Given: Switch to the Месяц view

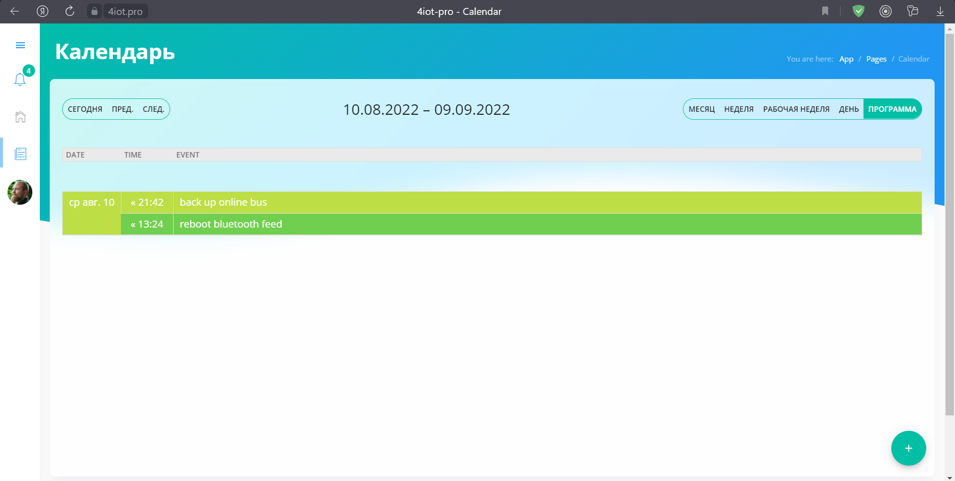Looking at the screenshot, I should pyautogui.click(x=701, y=109).
